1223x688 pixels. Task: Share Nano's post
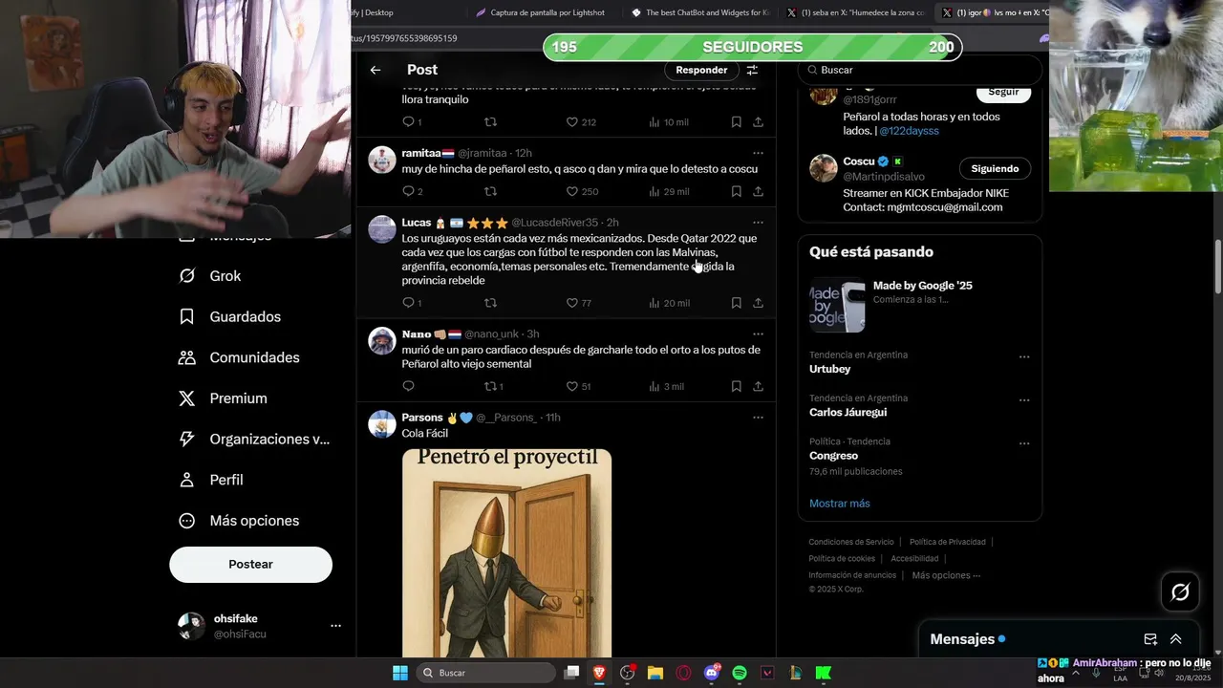point(758,386)
